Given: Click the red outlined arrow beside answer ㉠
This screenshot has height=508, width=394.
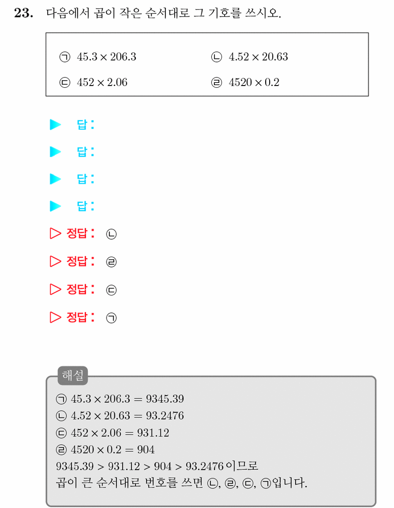Looking at the screenshot, I should tap(55, 317).
